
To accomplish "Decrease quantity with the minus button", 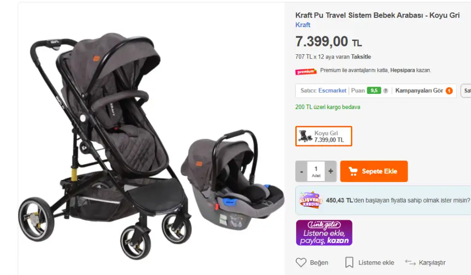I will coord(301,171).
